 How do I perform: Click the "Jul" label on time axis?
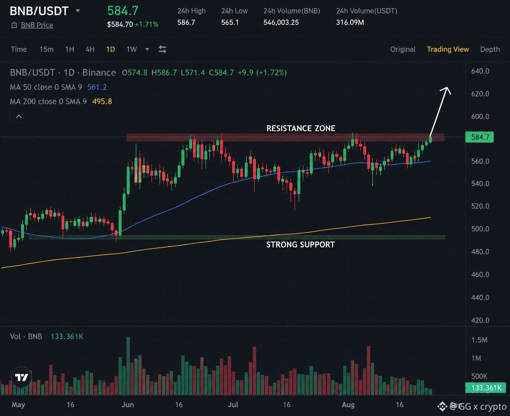233,405
